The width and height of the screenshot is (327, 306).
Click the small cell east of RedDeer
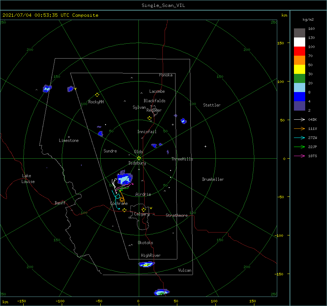183,121
